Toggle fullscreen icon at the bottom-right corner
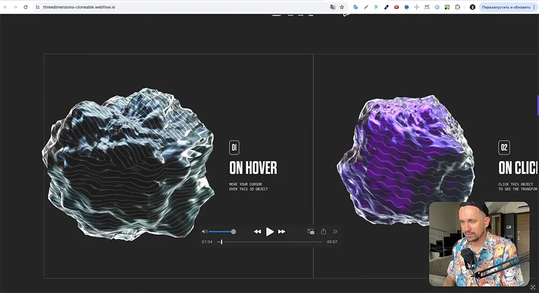This screenshot has height=293, width=539. coord(533,288)
